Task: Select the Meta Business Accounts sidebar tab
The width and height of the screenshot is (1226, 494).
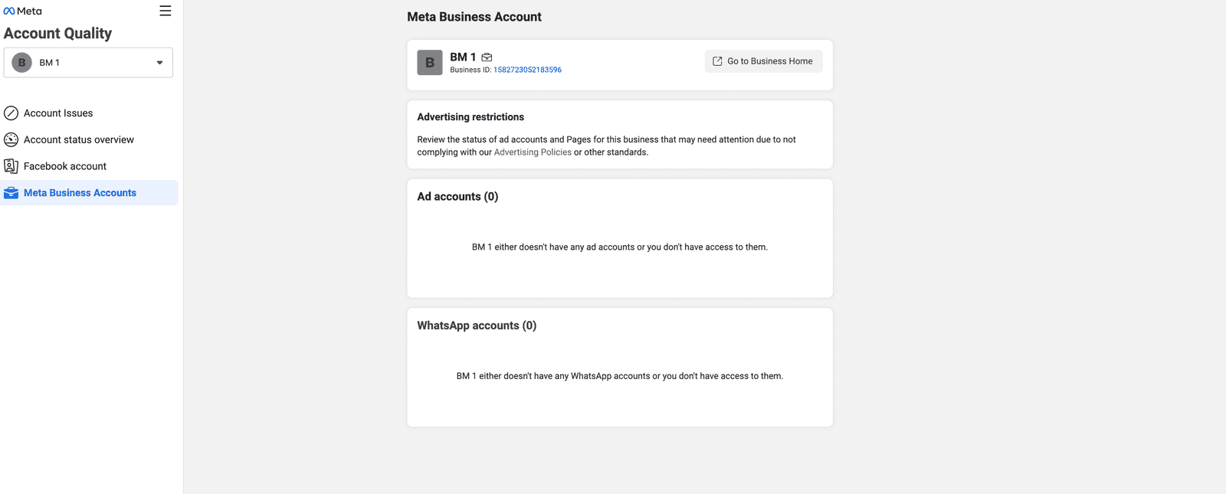Action: pos(80,193)
